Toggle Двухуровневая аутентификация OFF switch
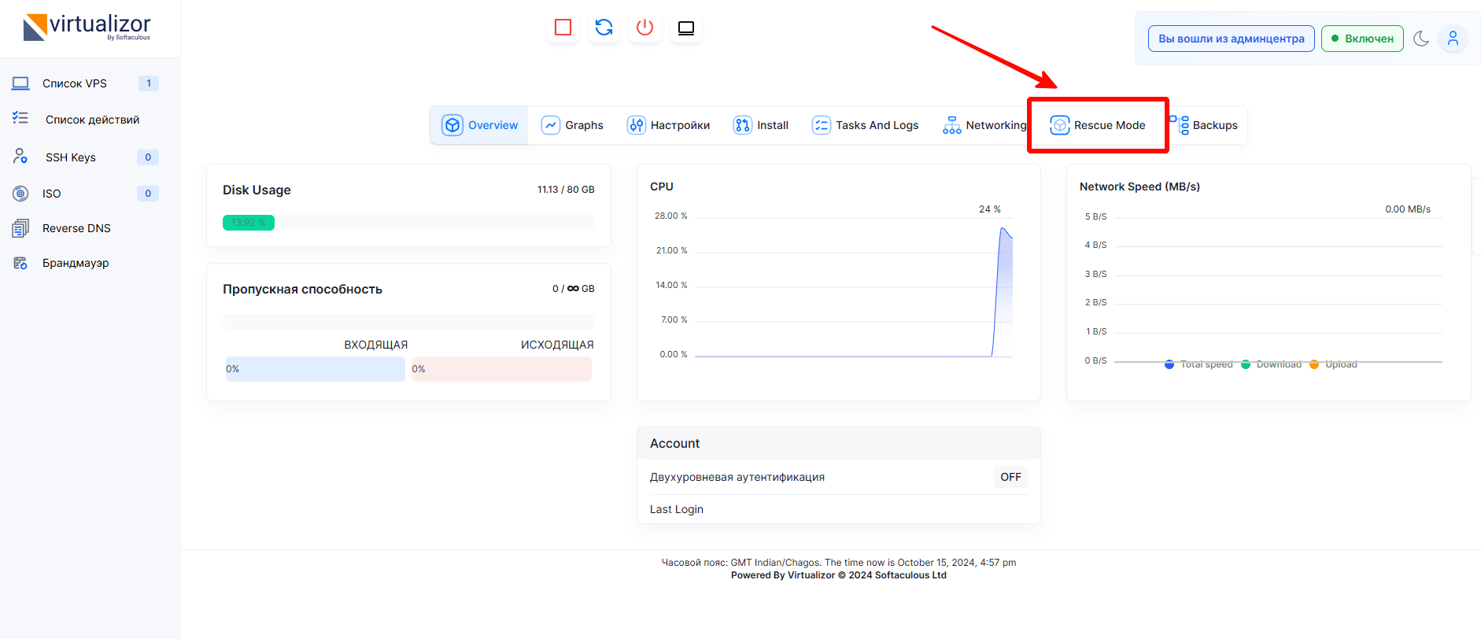Image resolution: width=1481 pixels, height=639 pixels. 1011,477
